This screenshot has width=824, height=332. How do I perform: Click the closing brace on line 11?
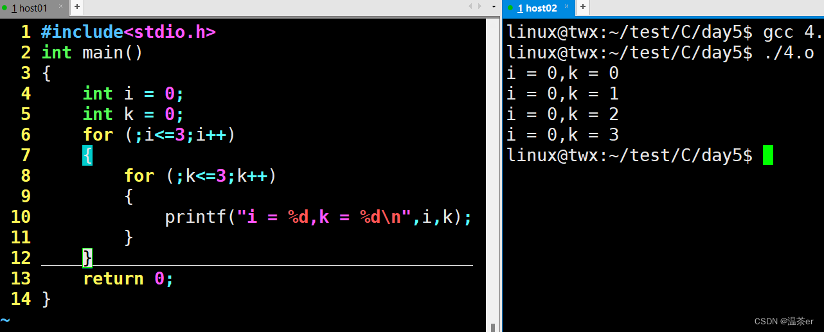pyautogui.click(x=129, y=238)
